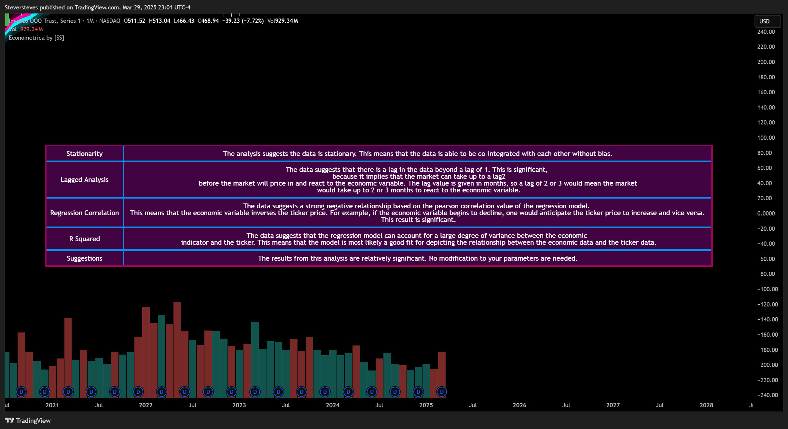This screenshot has width=788, height=429.
Task: Open the June 2022 dividend D marker
Action: click(185, 392)
